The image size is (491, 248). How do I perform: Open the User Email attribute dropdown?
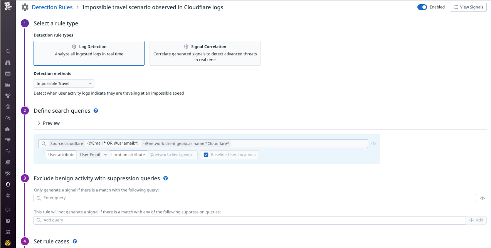(x=92, y=155)
